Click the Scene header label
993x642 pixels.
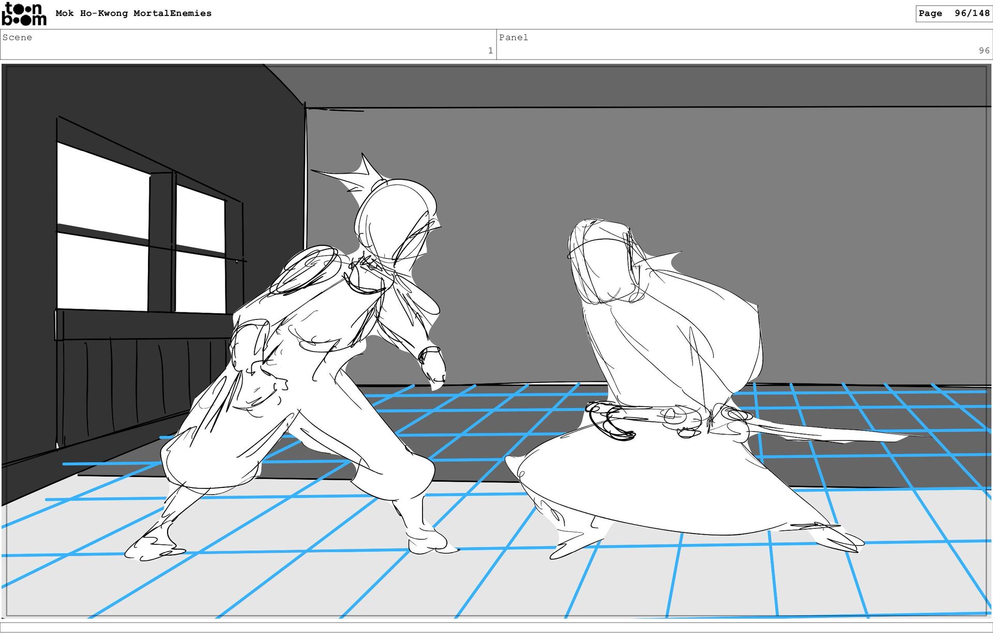pos(17,37)
